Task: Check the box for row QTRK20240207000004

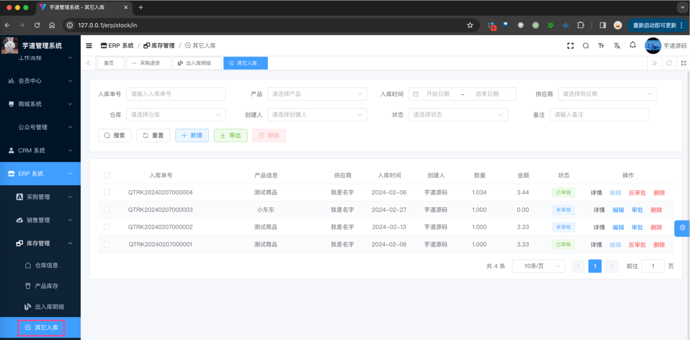Action: [x=107, y=192]
